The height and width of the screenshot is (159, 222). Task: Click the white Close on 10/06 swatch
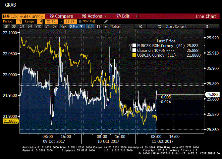click(x=134, y=50)
